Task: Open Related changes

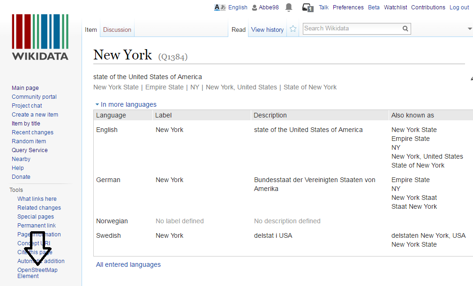Action: click(39, 208)
